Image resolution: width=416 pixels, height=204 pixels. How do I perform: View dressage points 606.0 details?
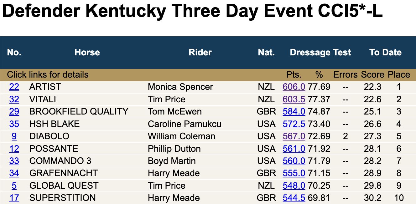tap(294, 87)
